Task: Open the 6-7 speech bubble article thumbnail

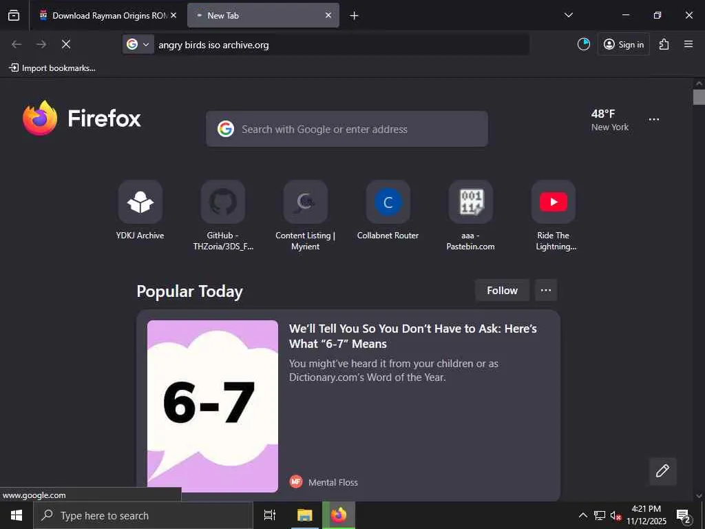Action: 213,406
